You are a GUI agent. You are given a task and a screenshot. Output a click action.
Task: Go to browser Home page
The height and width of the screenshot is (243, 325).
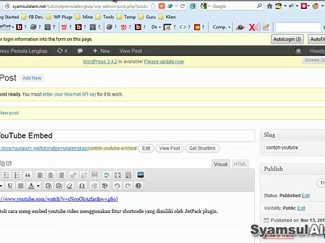pyautogui.click(x=269, y=6)
